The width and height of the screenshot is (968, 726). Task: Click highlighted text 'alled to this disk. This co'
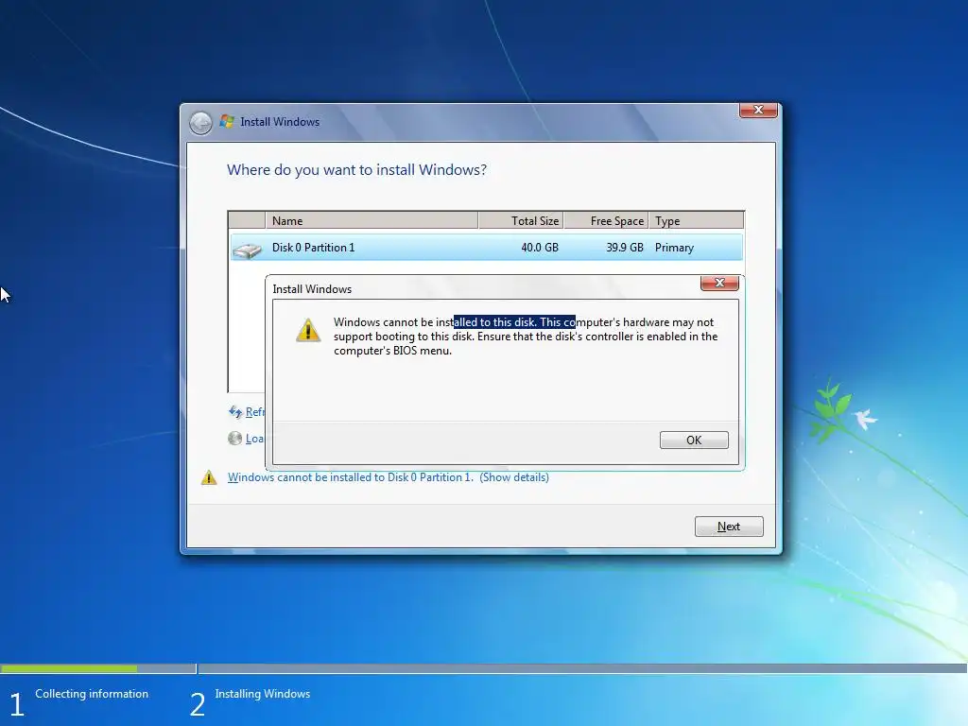514,322
